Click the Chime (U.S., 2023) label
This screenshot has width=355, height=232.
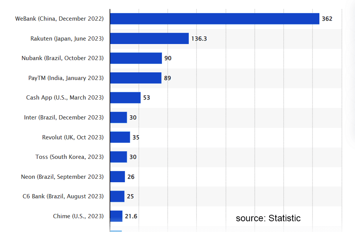click(79, 216)
